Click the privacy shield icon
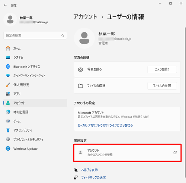The width and height of the screenshot is (186, 183). [x=8, y=139]
